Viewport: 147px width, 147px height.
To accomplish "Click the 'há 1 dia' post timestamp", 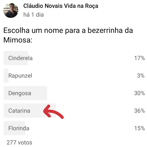I will pyautogui.click(x=34, y=15).
